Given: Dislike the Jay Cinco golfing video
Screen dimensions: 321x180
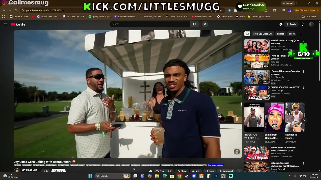Looking at the screenshot, I should [x=170, y=171].
